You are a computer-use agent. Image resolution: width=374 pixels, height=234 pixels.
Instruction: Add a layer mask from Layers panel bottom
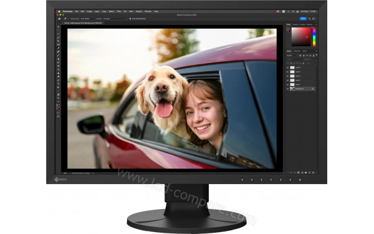point(298,172)
